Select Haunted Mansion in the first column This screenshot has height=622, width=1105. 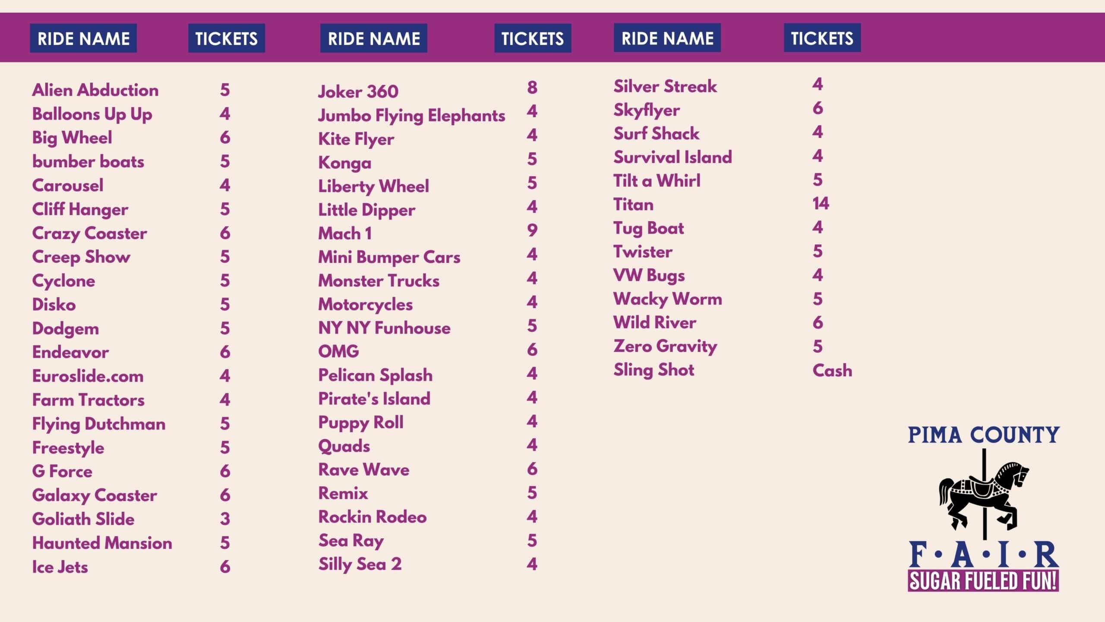click(102, 543)
